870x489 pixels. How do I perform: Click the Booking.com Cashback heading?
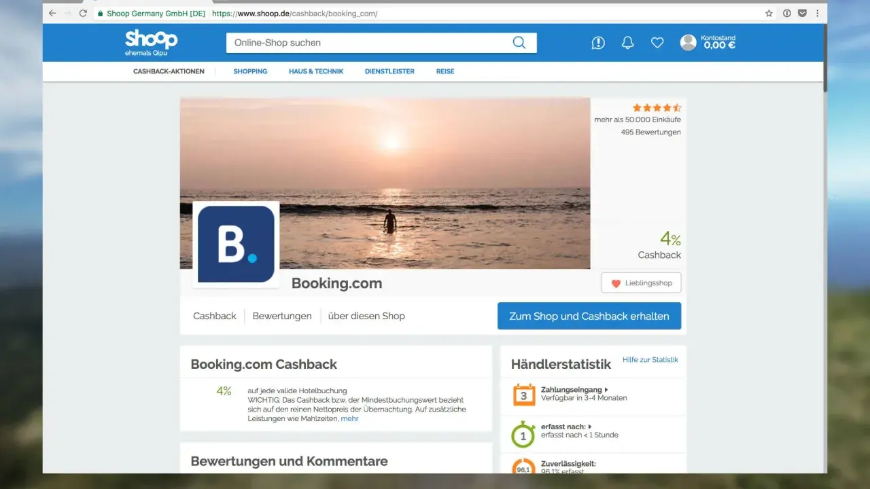(264, 364)
